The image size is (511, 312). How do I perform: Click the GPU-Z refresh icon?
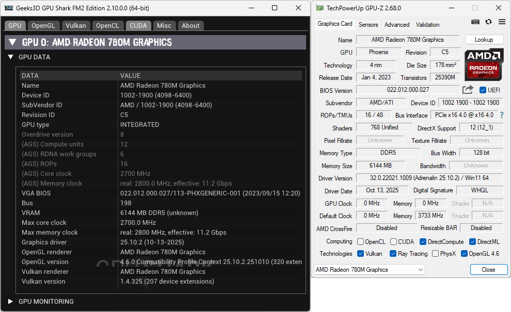[x=489, y=22]
